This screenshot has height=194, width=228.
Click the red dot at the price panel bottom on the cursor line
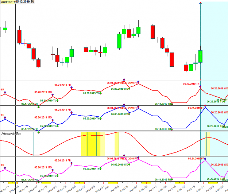pyautogui.click(x=201, y=80)
